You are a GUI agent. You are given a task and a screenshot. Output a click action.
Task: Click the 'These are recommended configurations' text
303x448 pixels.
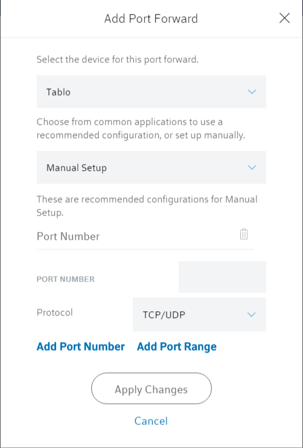point(147,206)
